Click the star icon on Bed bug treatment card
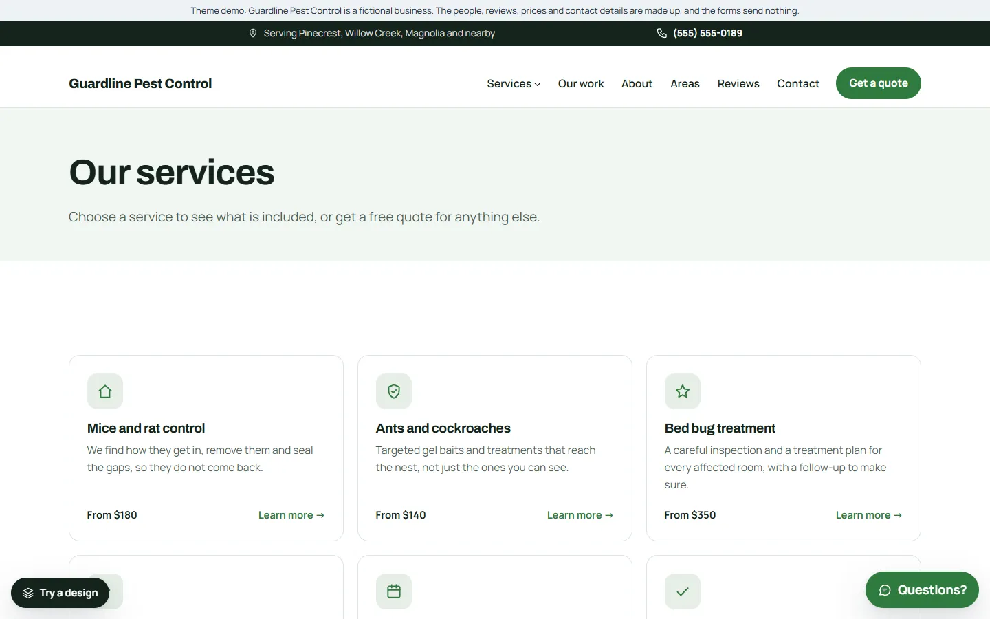Viewport: 990px width, 619px height. 683,391
